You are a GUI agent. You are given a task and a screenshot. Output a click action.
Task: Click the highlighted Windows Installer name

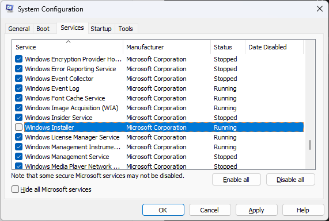(x=50, y=127)
